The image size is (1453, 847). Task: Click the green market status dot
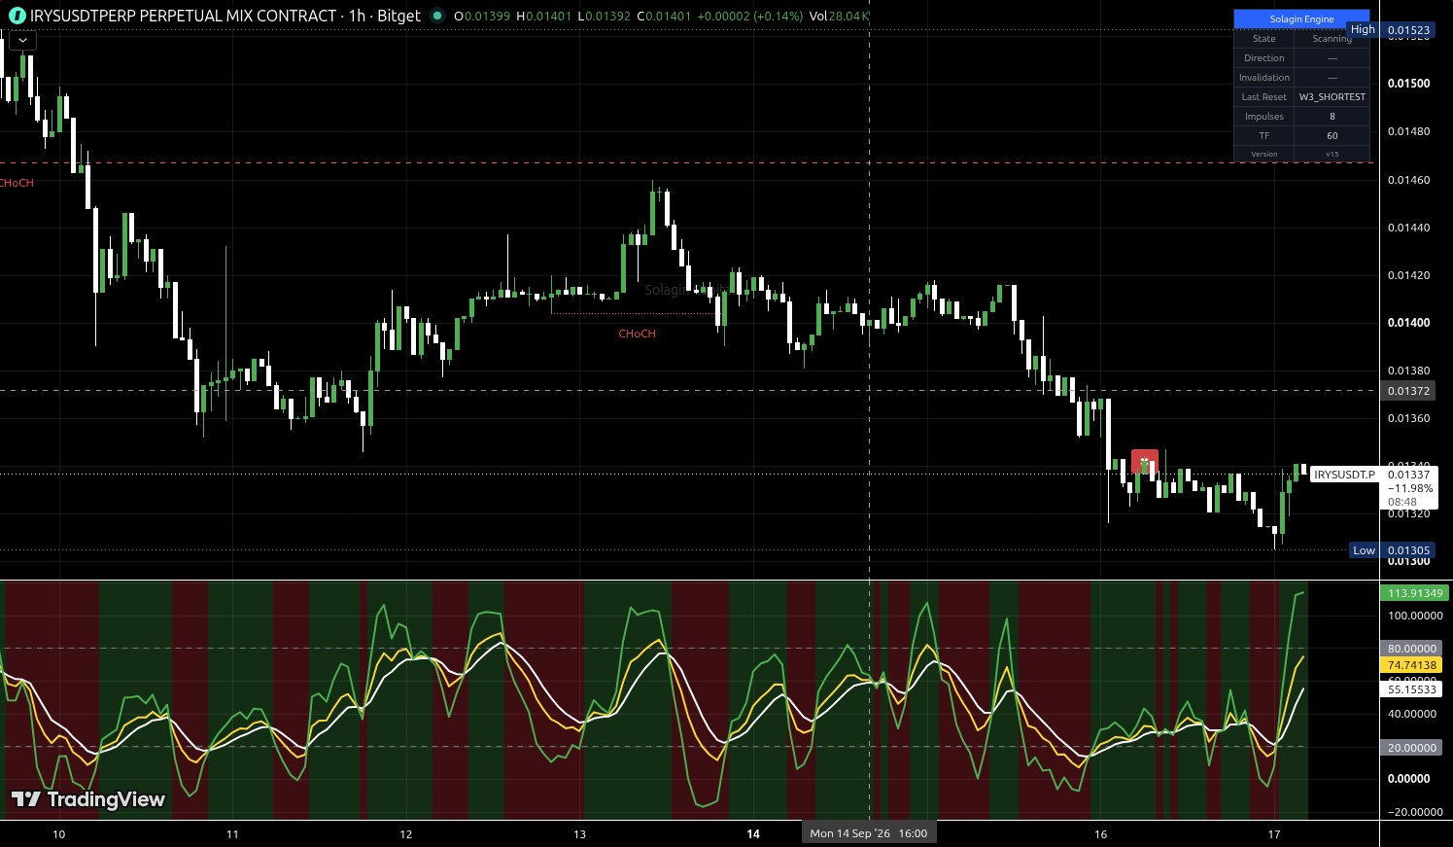437,16
